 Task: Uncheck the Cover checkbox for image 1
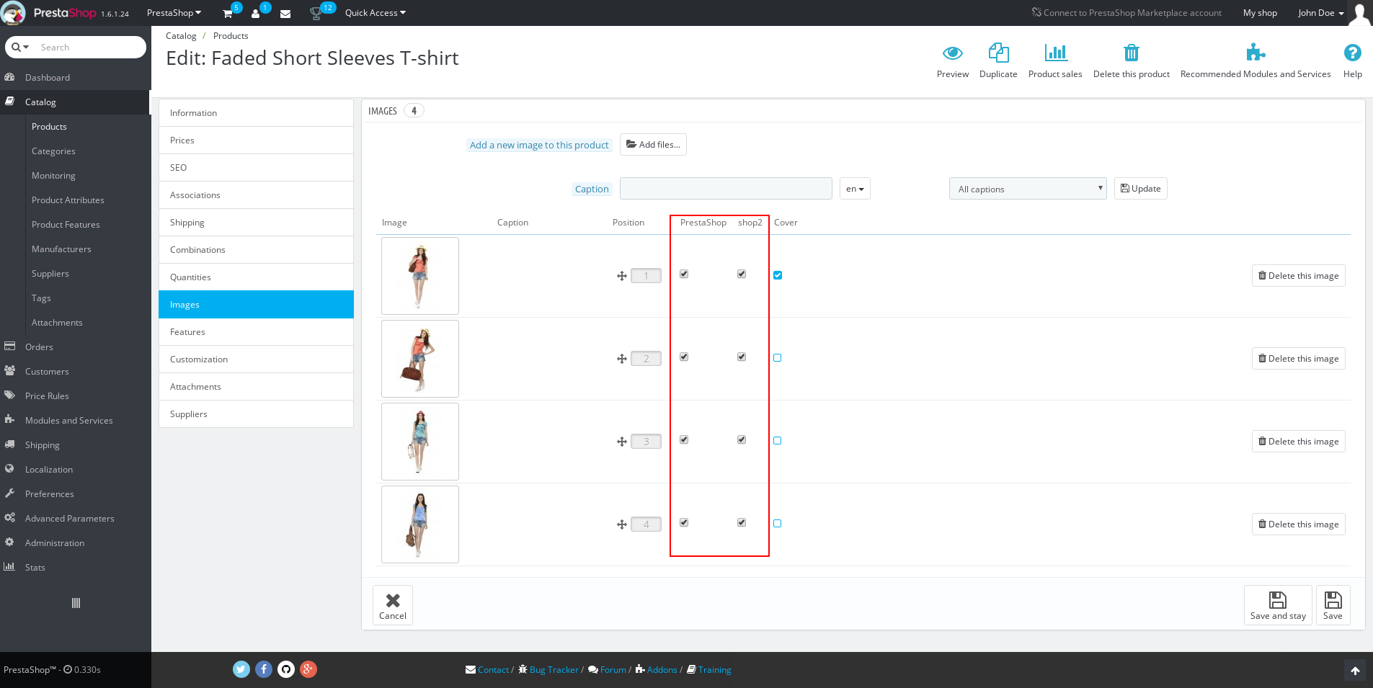[777, 274]
